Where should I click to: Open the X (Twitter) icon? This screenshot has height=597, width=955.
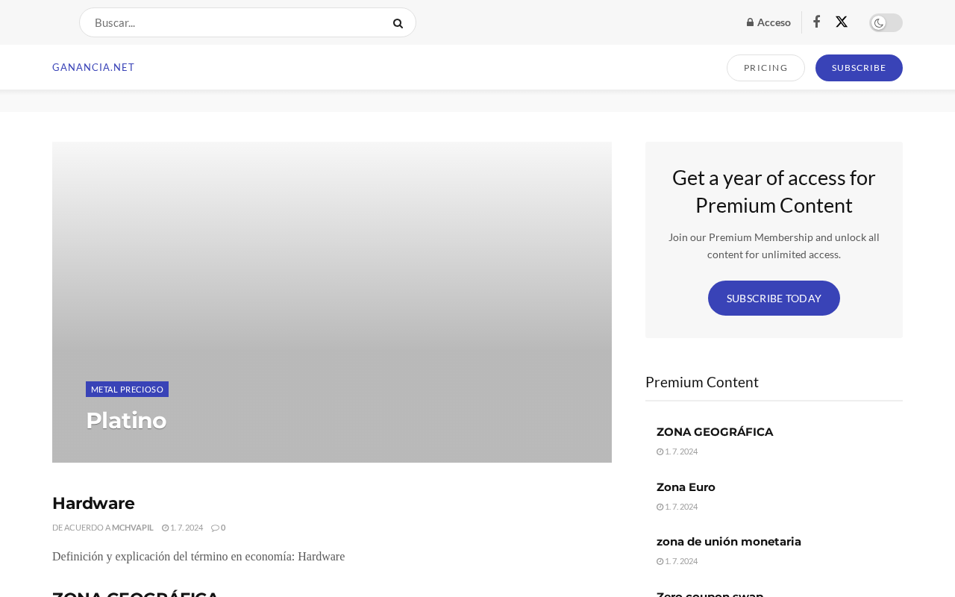click(x=842, y=22)
